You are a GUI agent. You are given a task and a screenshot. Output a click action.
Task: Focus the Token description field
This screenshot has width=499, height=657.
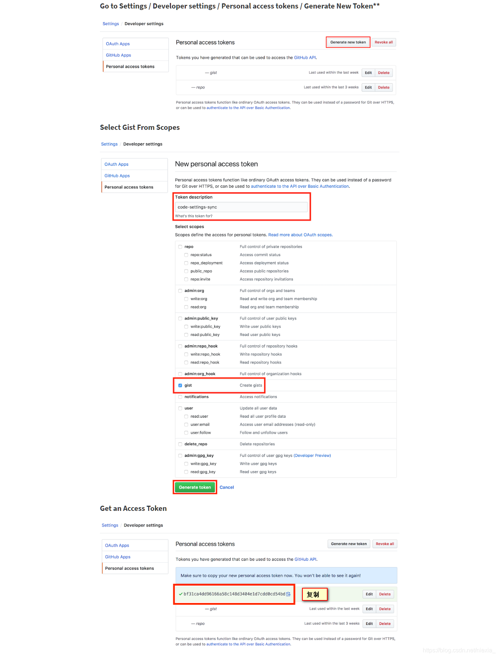pyautogui.click(x=241, y=207)
